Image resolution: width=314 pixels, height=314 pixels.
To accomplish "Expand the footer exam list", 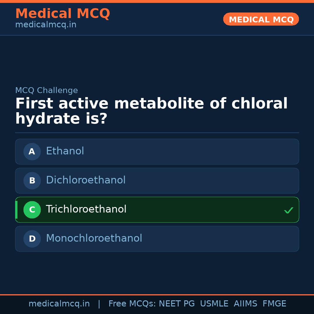I will (x=197, y=303).
